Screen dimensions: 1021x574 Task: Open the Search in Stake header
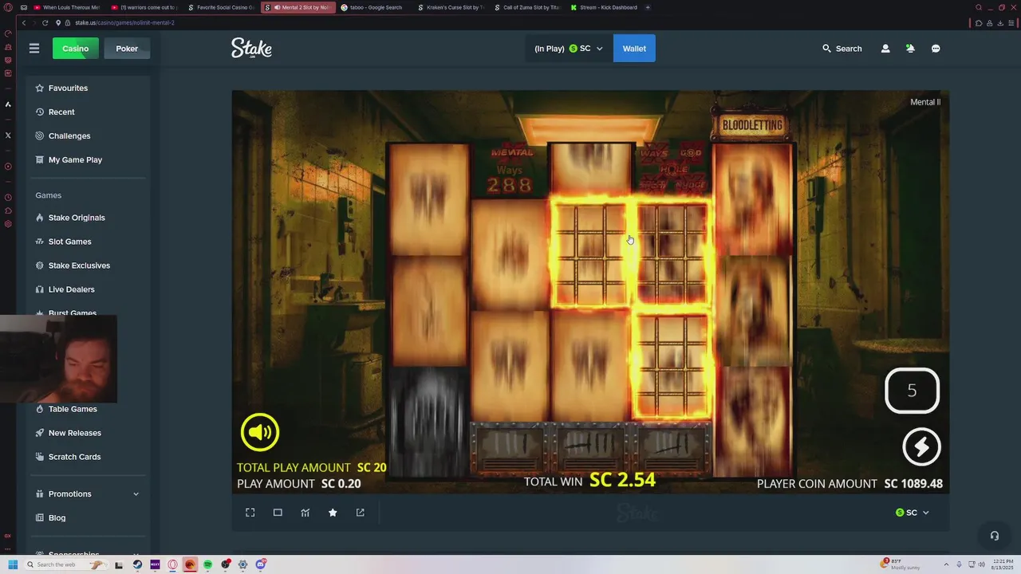[x=842, y=49]
